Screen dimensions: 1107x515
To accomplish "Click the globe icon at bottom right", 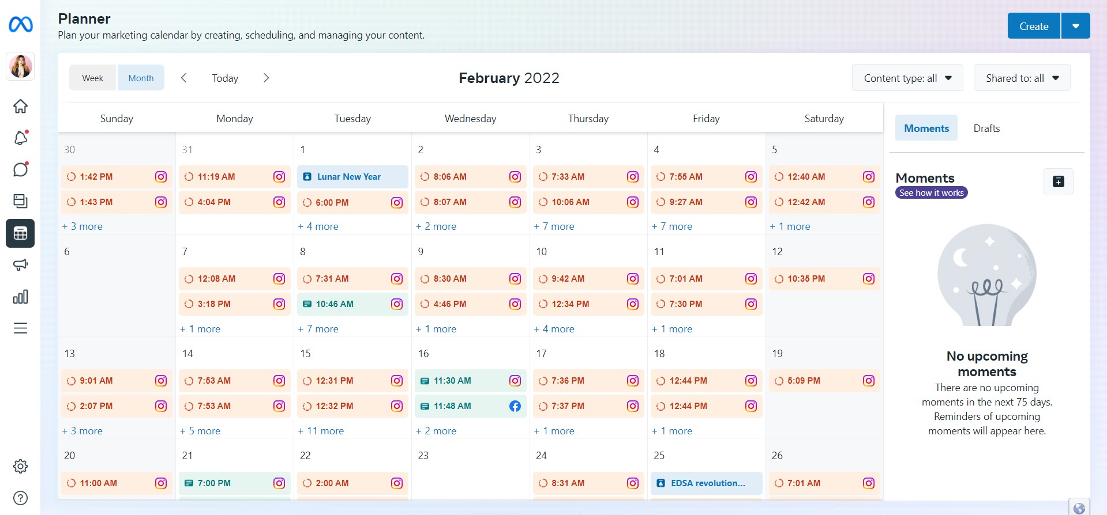I will coord(1079,508).
